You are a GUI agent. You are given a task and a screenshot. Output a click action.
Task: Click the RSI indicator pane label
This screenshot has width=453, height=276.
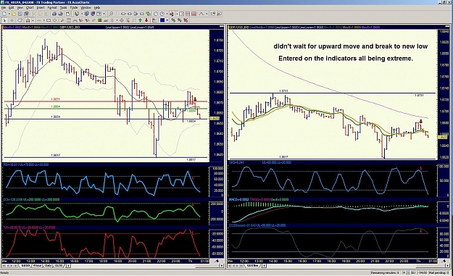(25, 165)
